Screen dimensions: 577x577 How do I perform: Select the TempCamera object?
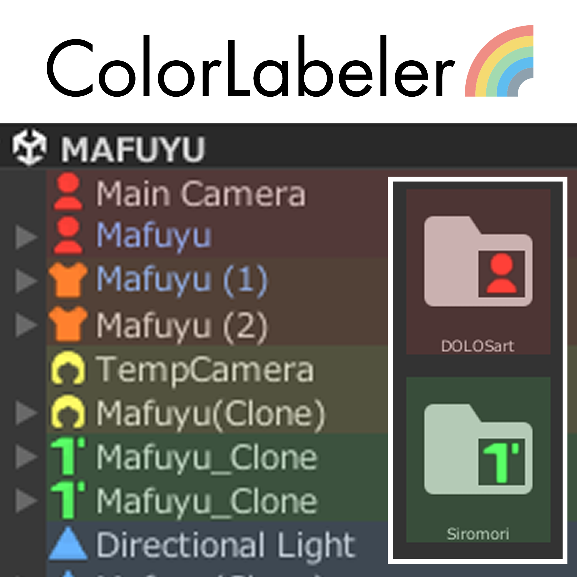click(x=205, y=370)
